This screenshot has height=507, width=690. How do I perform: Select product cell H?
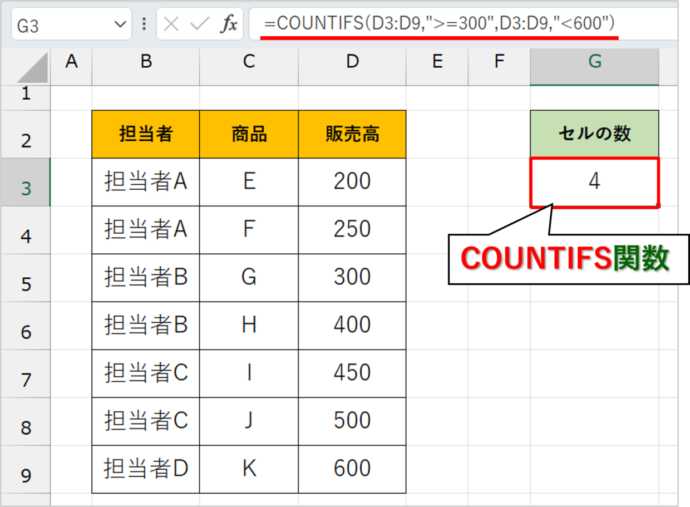(249, 326)
